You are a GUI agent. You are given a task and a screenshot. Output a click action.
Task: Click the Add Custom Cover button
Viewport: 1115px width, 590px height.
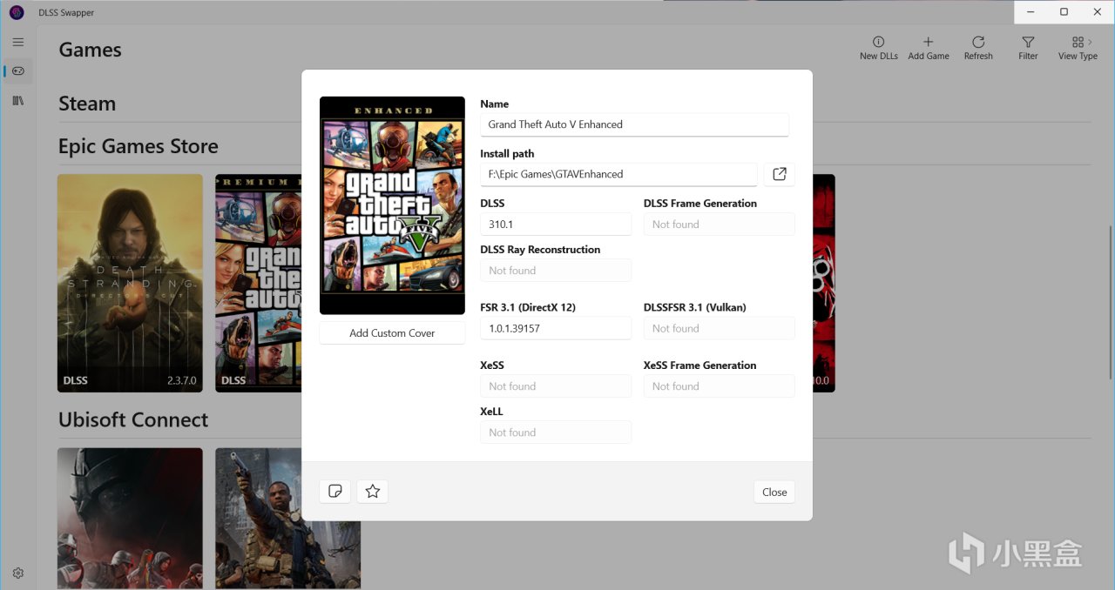[392, 332]
